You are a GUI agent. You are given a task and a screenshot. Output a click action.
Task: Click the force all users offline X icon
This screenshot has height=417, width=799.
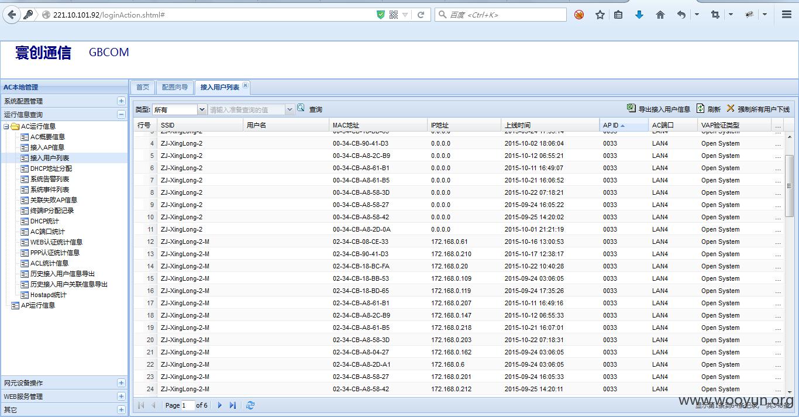point(731,108)
